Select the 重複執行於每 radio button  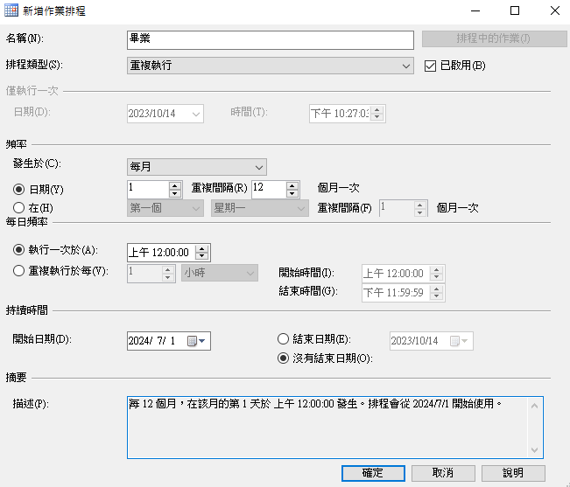19,271
